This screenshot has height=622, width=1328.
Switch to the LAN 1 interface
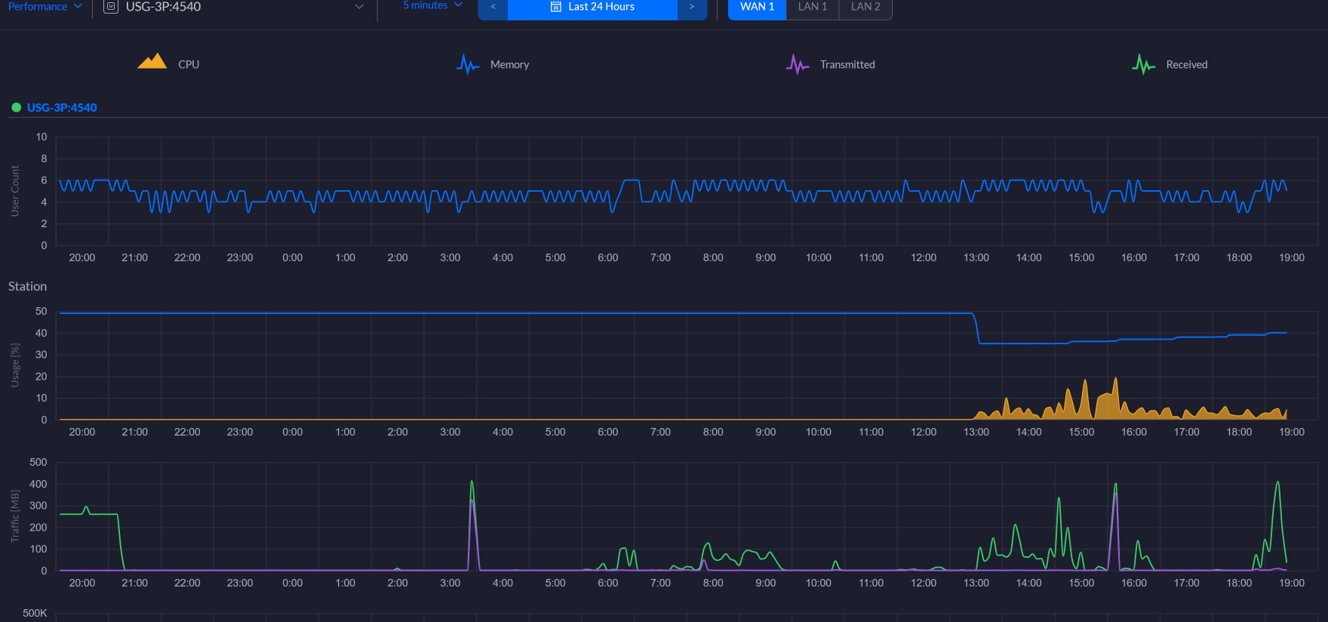click(813, 7)
